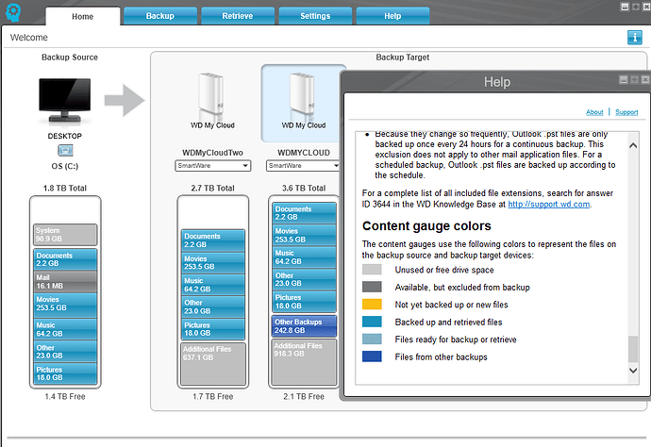Select Mail 16.1 MB in source gauge
Image resolution: width=651 pixels, height=447 pixels.
(x=65, y=282)
